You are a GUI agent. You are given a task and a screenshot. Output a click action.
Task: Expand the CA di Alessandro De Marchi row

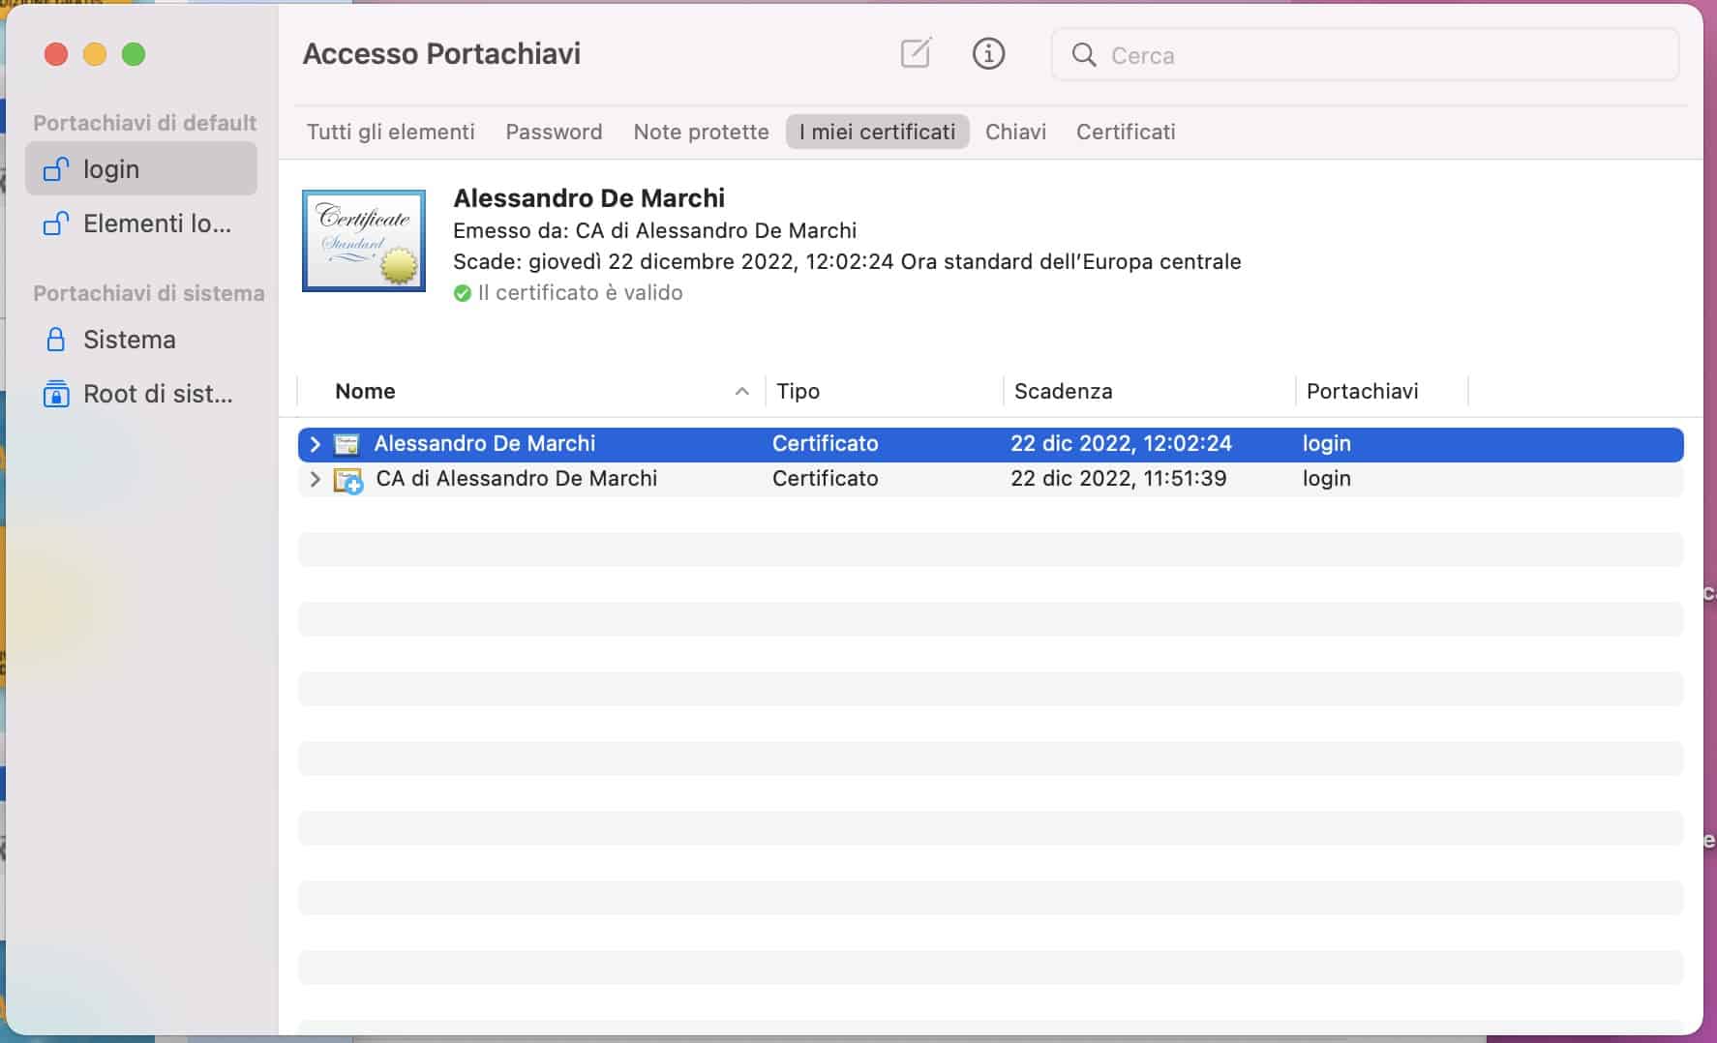pos(314,478)
